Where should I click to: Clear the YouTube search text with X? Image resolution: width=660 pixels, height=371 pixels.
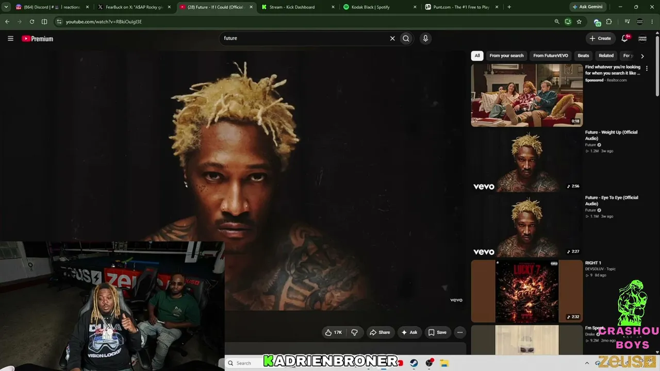pos(392,38)
